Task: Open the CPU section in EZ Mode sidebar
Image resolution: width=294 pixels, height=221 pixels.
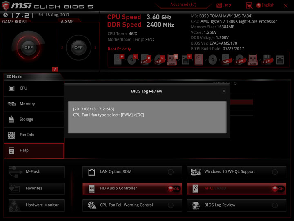Action: tap(34, 88)
